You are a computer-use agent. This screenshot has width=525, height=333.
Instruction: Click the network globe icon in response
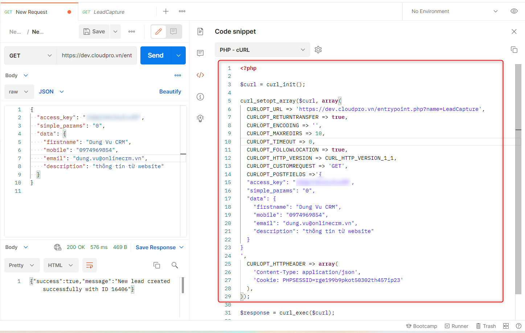click(58, 247)
